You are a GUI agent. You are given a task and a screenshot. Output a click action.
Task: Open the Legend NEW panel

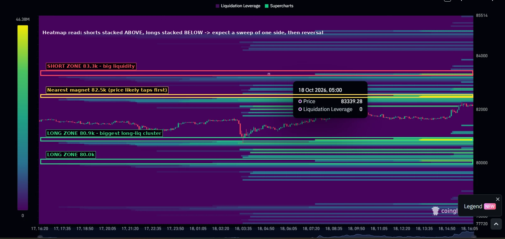click(480, 206)
